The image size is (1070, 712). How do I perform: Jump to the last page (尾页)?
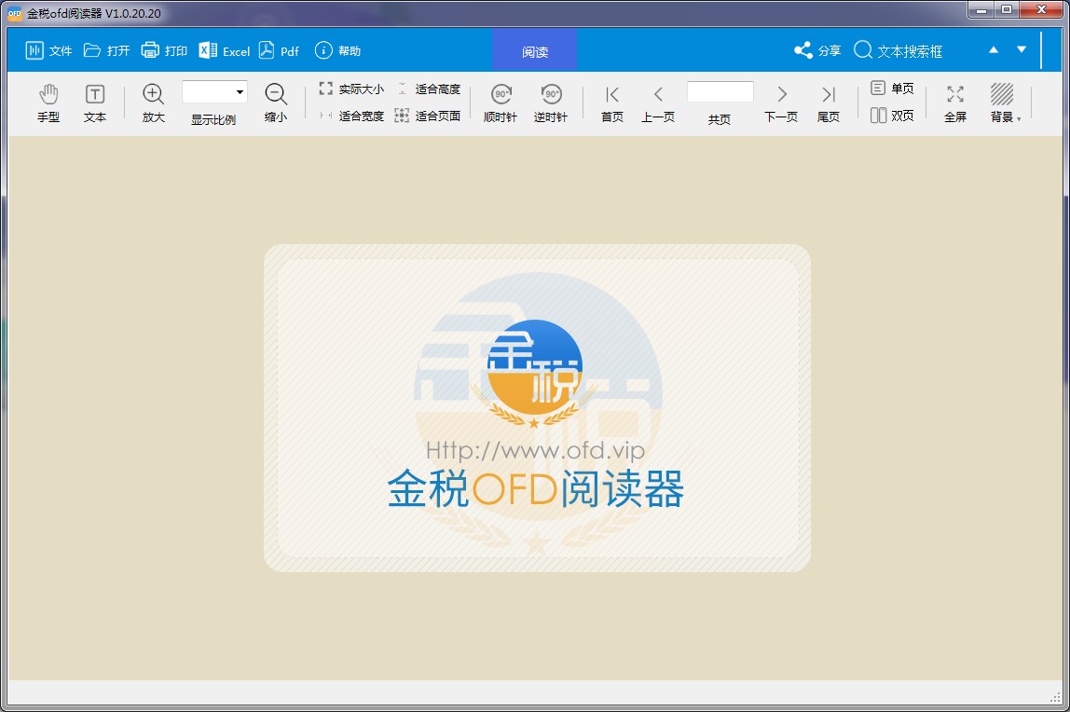[x=828, y=102]
